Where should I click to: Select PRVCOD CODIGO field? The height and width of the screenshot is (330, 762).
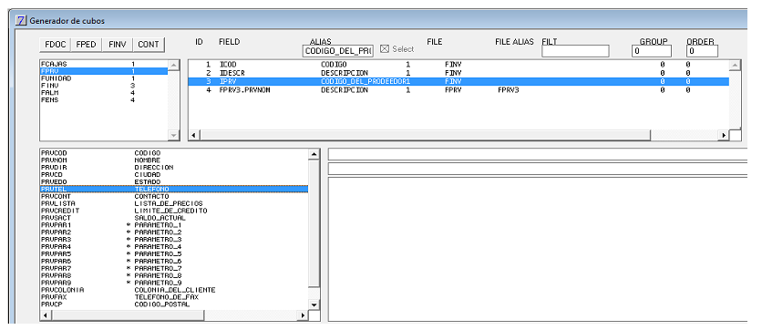tap(174, 152)
